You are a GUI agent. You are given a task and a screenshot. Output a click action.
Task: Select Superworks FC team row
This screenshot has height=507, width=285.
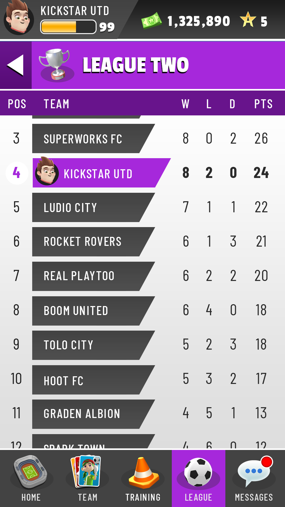142,138
